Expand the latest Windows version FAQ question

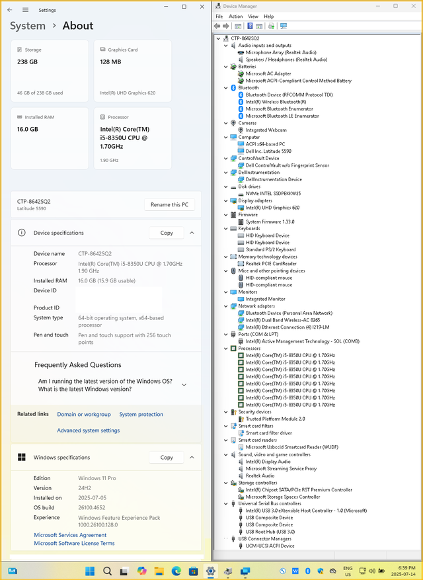[x=184, y=385]
